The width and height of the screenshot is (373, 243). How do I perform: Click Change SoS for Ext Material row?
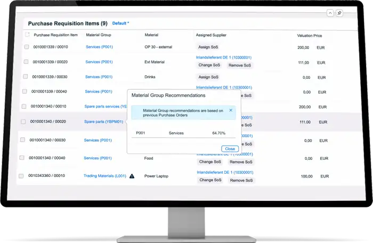(209, 65)
